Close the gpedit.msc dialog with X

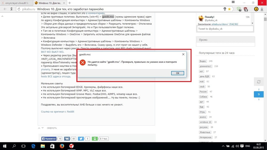[183, 54]
